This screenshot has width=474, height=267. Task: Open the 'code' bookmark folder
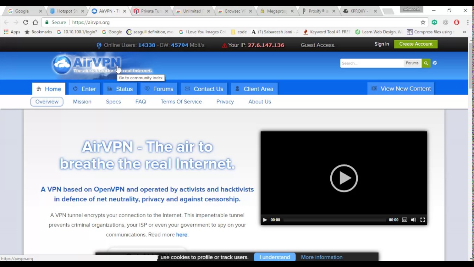point(239,32)
